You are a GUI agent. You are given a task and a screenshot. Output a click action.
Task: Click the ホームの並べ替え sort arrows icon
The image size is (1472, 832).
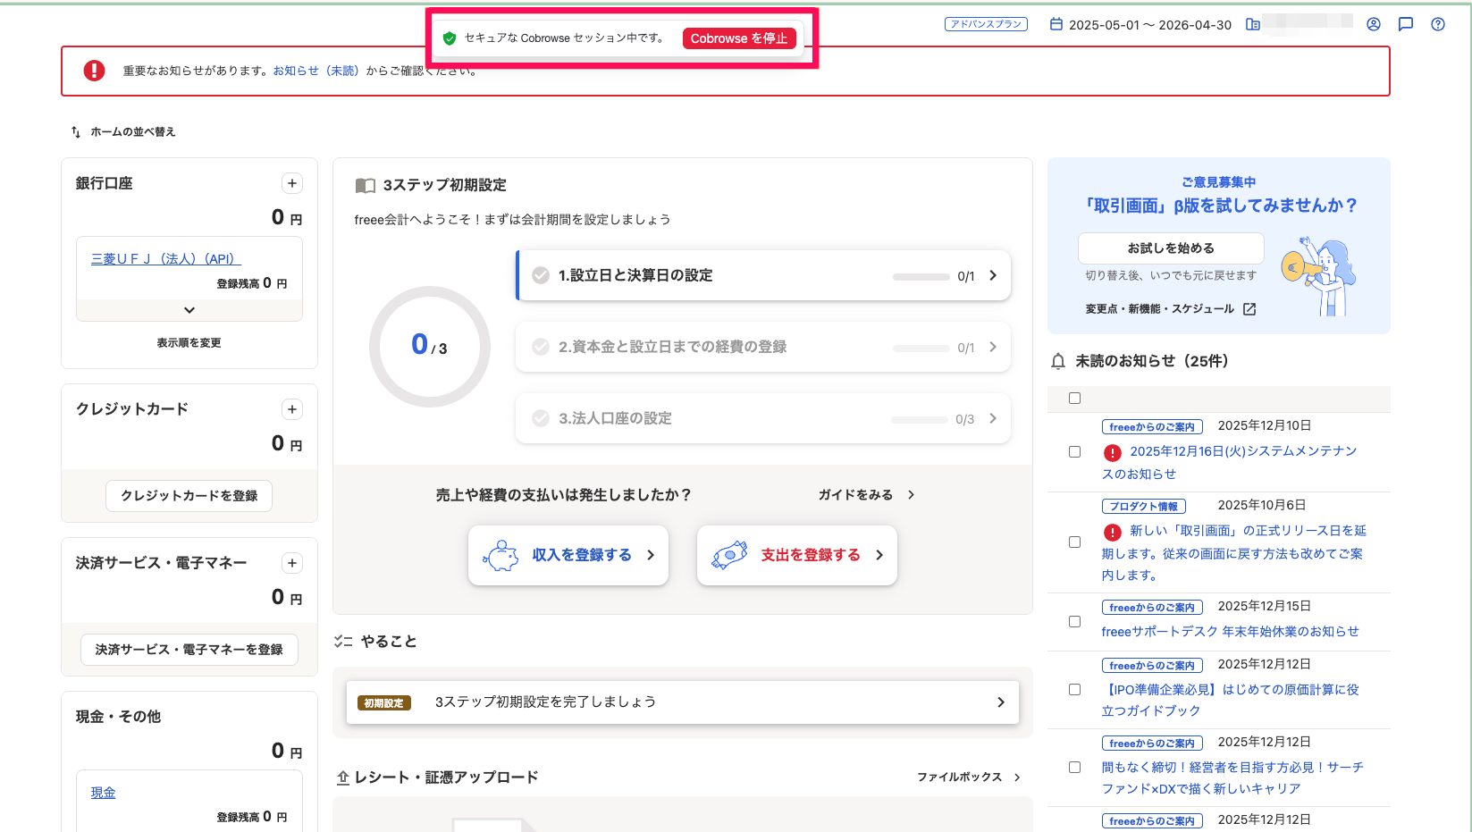pyautogui.click(x=76, y=131)
